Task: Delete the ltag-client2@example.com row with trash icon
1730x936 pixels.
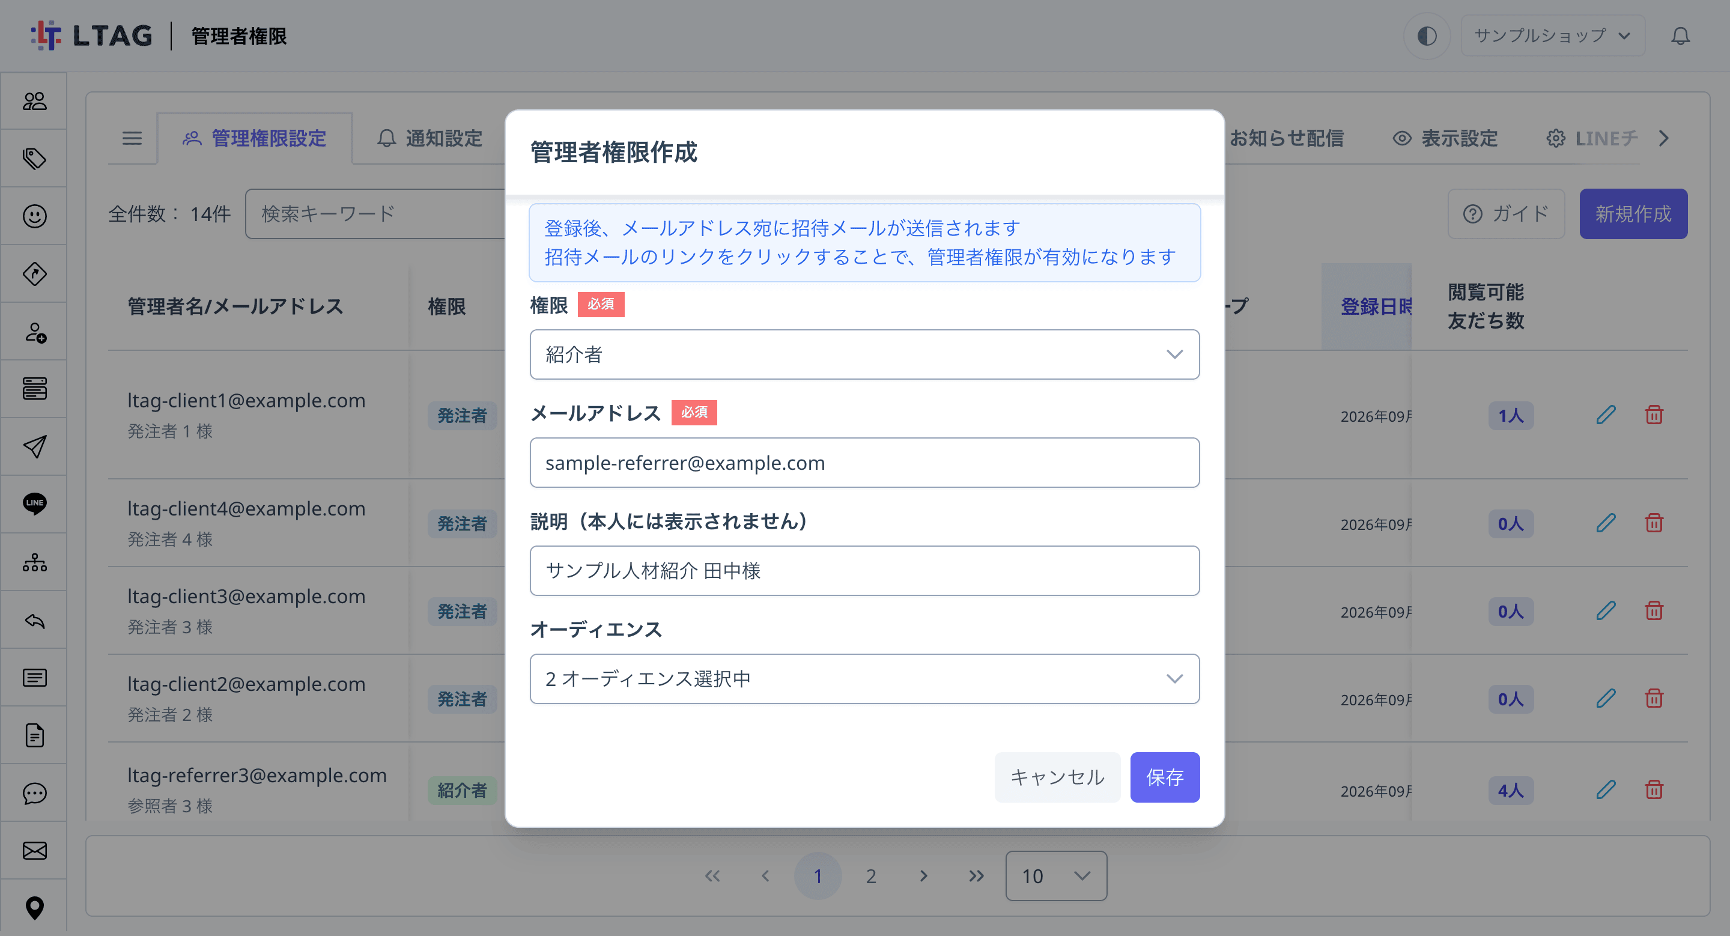Action: click(1654, 698)
